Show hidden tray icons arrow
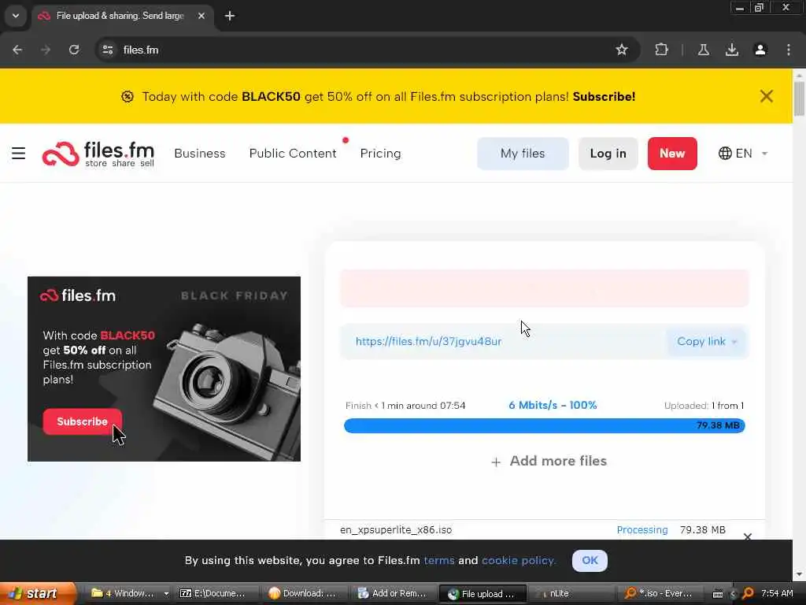The image size is (806, 605). click(733, 594)
